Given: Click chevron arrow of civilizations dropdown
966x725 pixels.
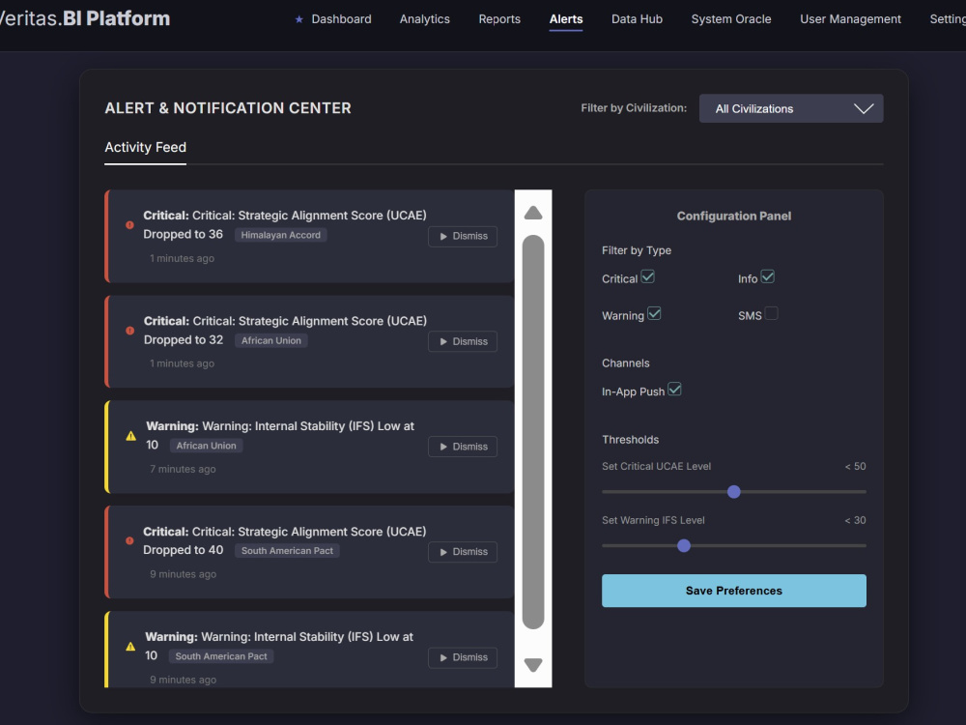Looking at the screenshot, I should (863, 108).
